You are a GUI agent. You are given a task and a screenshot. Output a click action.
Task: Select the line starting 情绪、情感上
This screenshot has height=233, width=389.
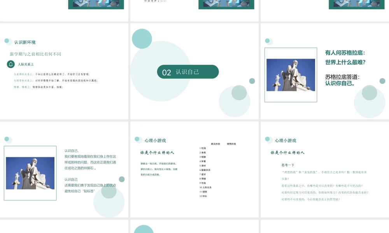coord(38,87)
